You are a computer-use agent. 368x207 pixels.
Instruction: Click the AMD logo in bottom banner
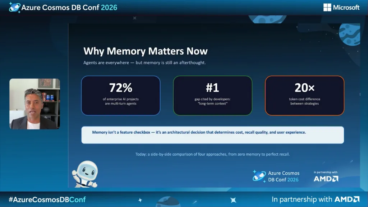point(347,199)
